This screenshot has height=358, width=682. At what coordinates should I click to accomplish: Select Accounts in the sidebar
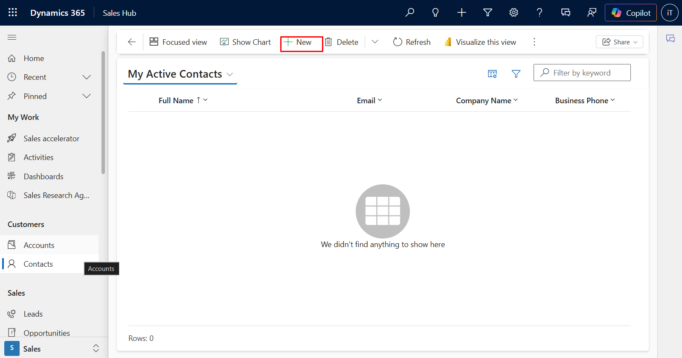[x=39, y=245]
